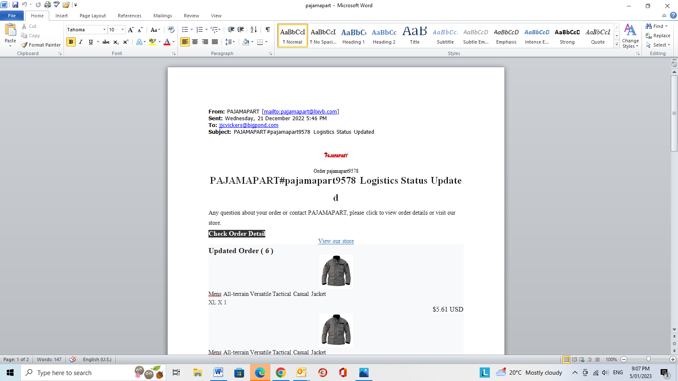Click the Undo icon in title bar

click(24, 5)
